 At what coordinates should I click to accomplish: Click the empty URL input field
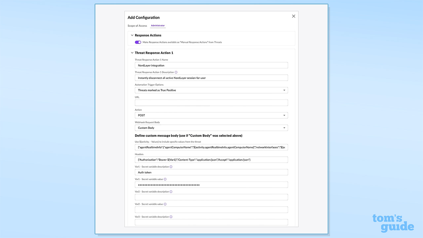tap(211, 103)
